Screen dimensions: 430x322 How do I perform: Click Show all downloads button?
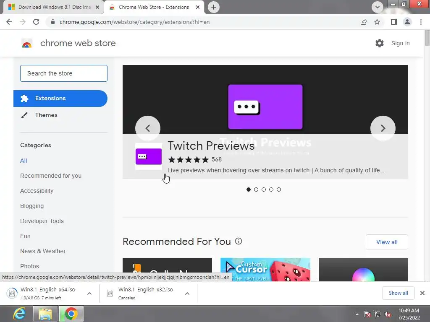click(398, 293)
